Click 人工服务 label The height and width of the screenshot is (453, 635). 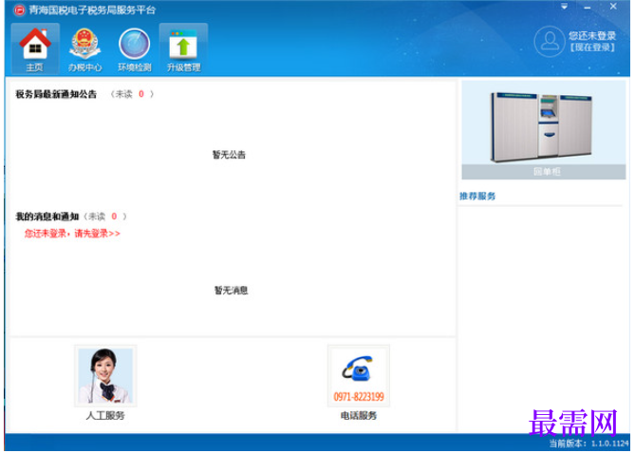pos(105,416)
